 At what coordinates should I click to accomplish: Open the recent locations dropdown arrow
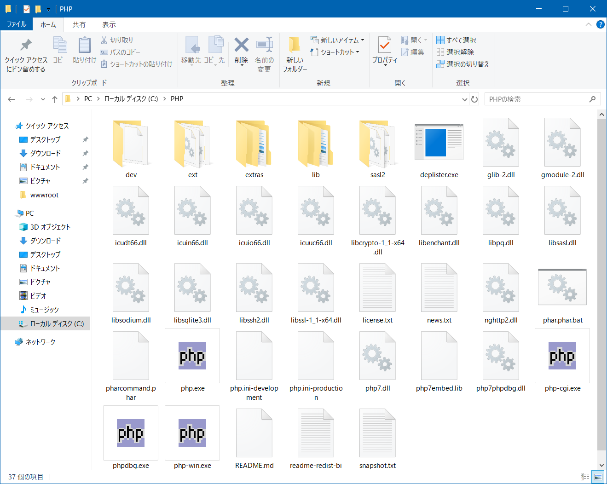click(43, 99)
